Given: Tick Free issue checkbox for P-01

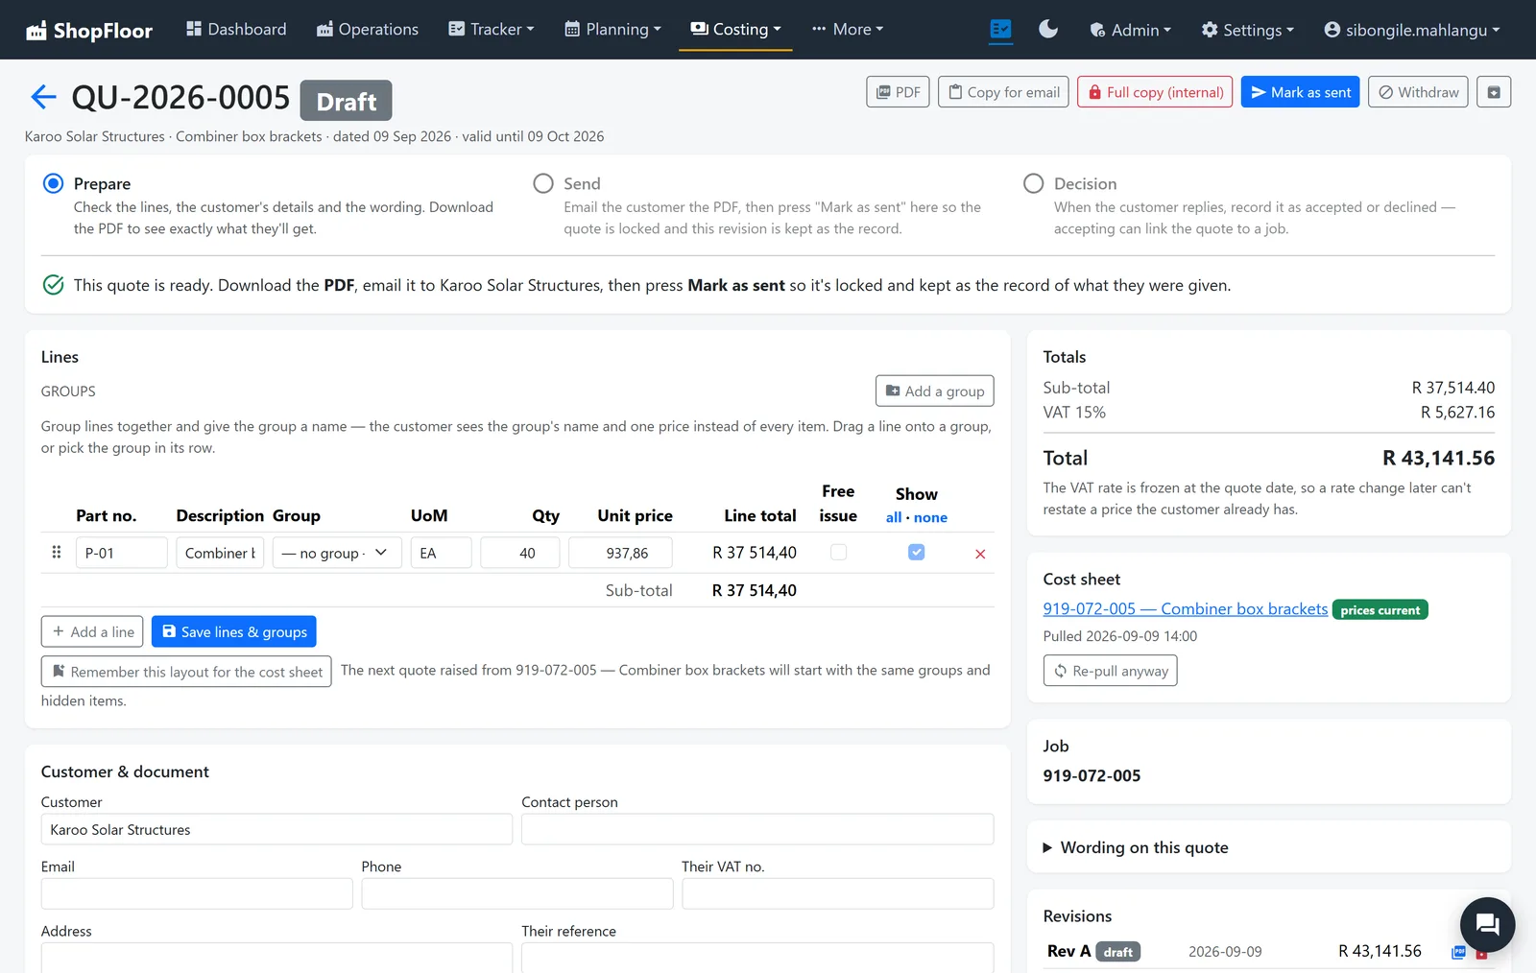Looking at the screenshot, I should click(838, 553).
